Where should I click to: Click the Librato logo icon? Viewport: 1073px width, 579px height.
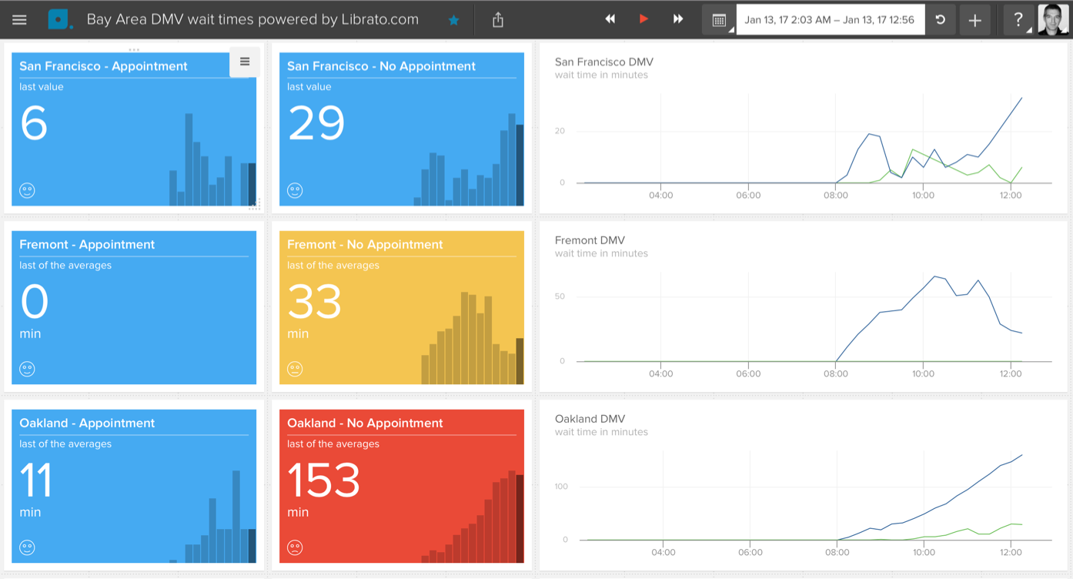point(60,19)
